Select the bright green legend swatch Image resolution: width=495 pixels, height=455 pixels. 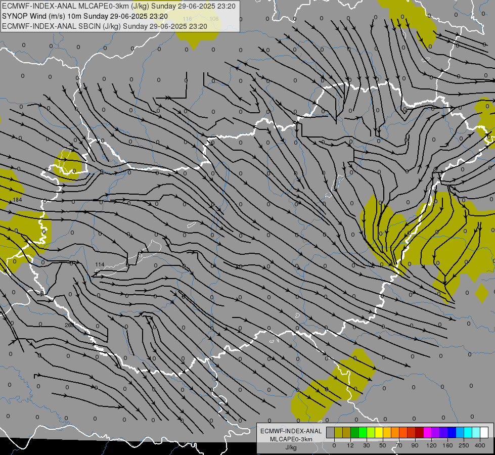coord(363,432)
